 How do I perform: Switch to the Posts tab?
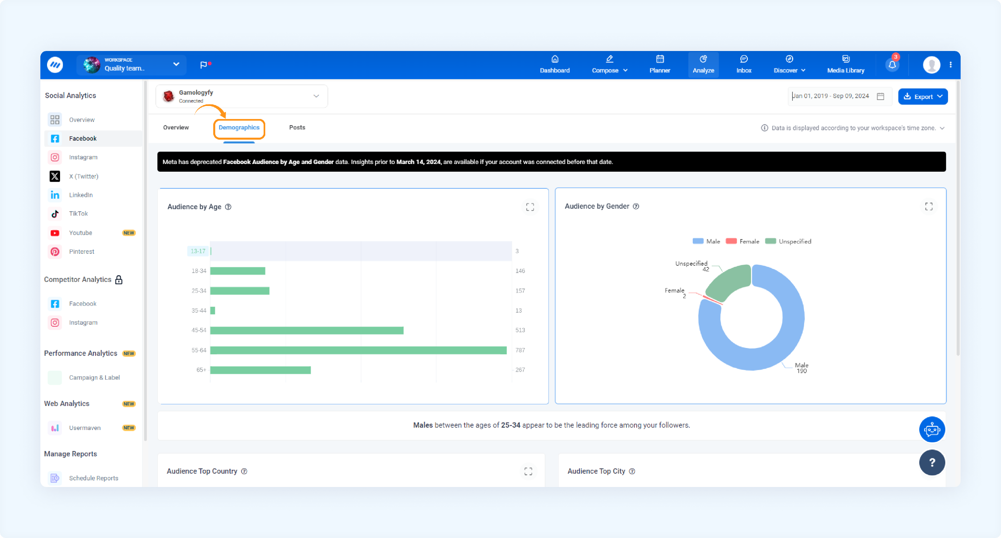coord(297,127)
